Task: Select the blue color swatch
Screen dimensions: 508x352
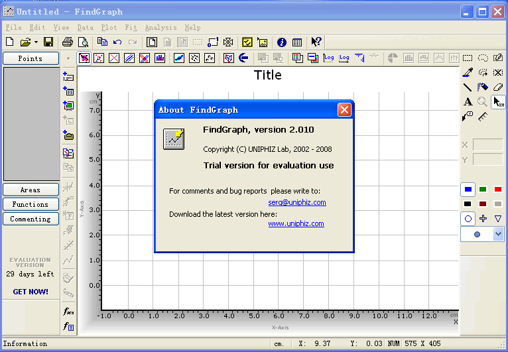Action: point(468,190)
